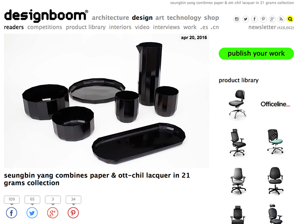Open the Instagram icon in header
The width and height of the screenshot is (298, 224).
(236, 19)
